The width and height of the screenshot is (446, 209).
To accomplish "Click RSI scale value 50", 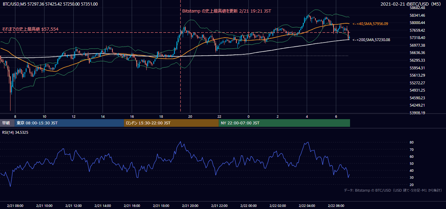I will pos(411,163).
